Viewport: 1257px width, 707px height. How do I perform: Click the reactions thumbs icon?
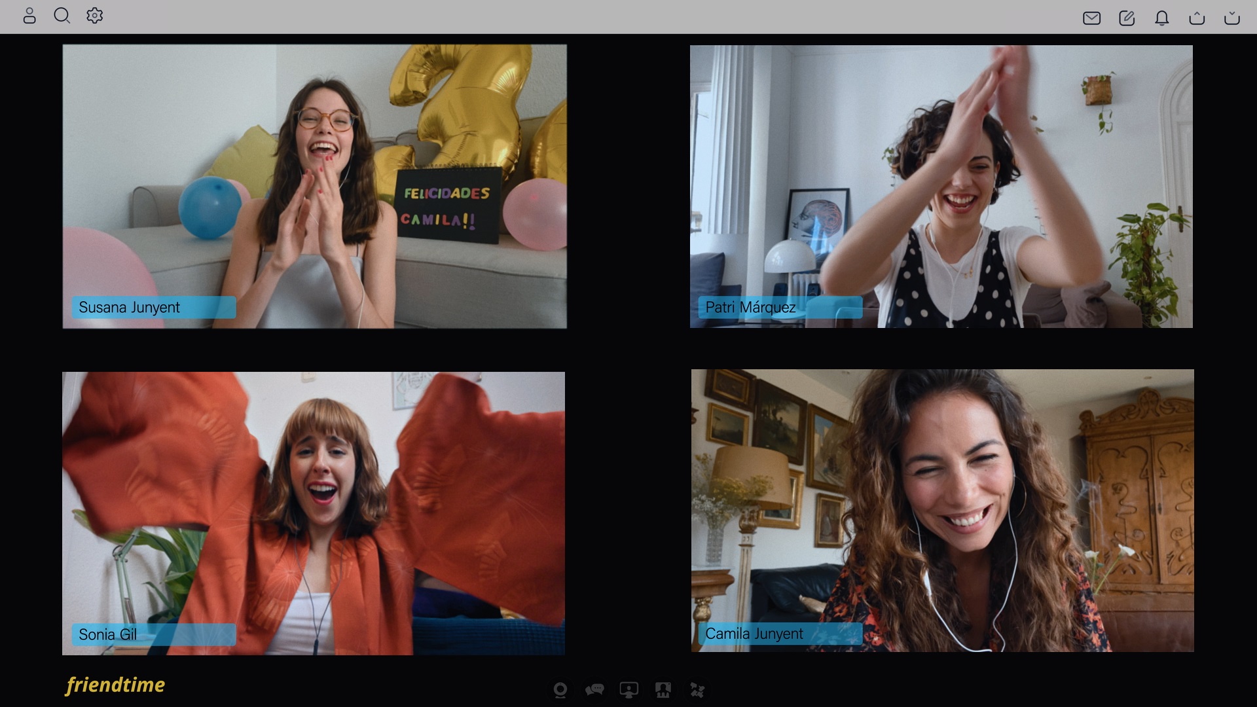click(697, 690)
